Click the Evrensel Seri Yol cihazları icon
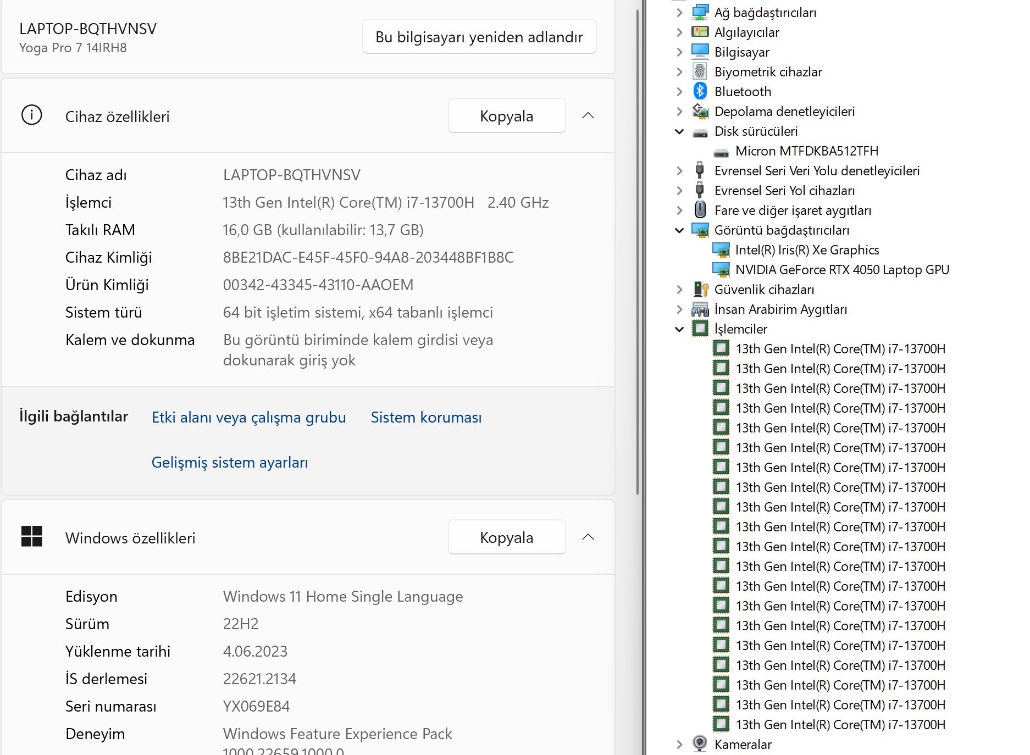 point(700,190)
